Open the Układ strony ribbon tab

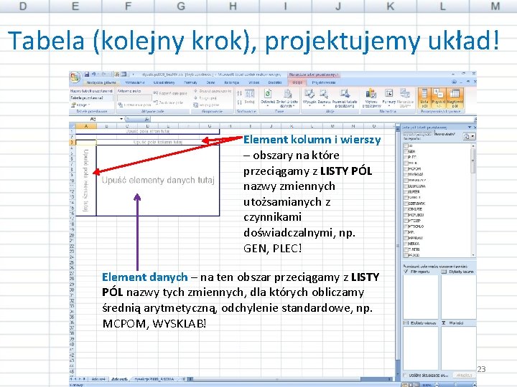pos(164,82)
